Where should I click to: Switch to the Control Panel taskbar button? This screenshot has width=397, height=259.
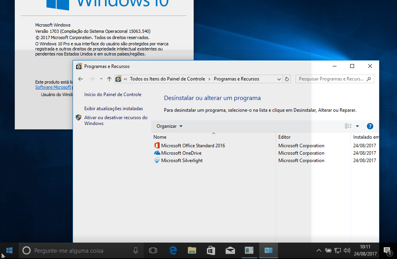coord(269,251)
